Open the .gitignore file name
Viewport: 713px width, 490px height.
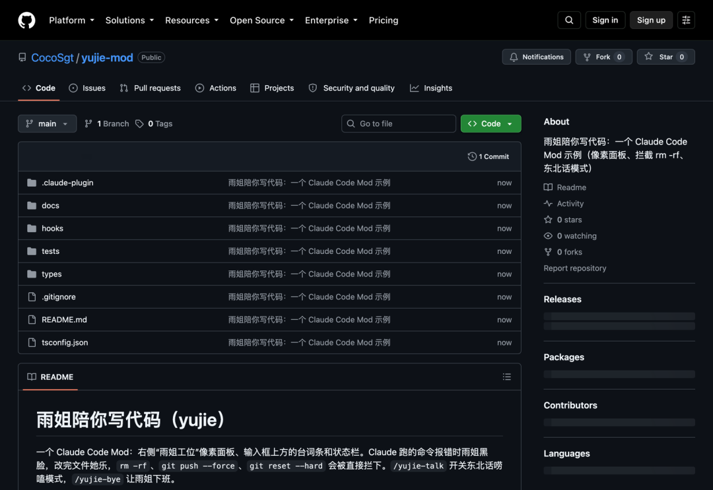pos(59,297)
